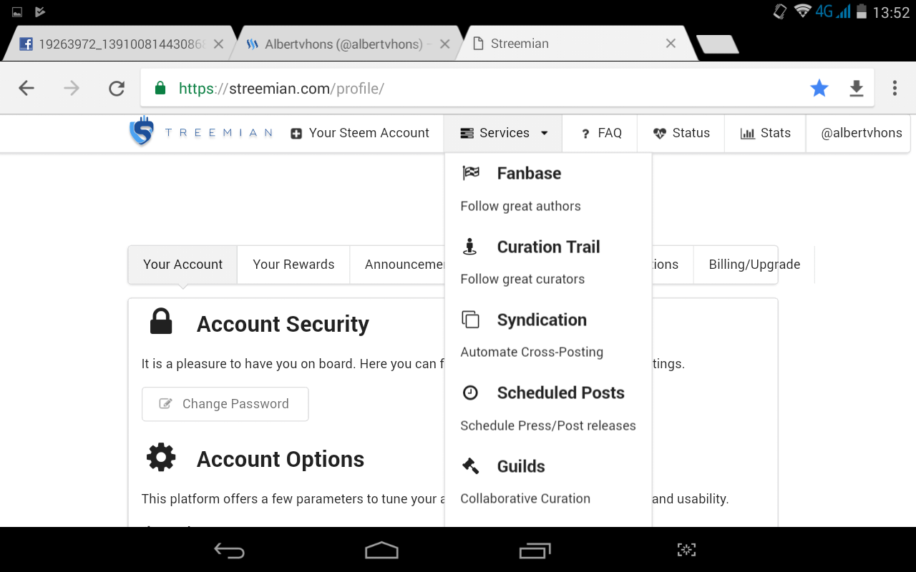Image resolution: width=916 pixels, height=572 pixels.
Task: Tap the Android home button
Action: pyautogui.click(x=381, y=550)
